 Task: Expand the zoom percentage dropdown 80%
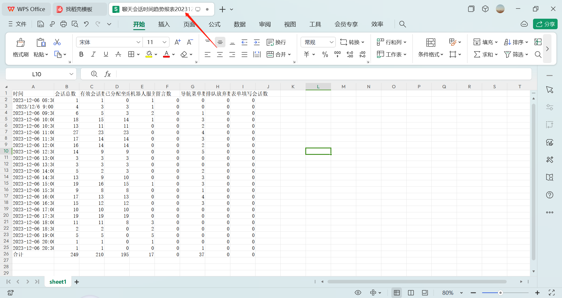(x=462, y=293)
